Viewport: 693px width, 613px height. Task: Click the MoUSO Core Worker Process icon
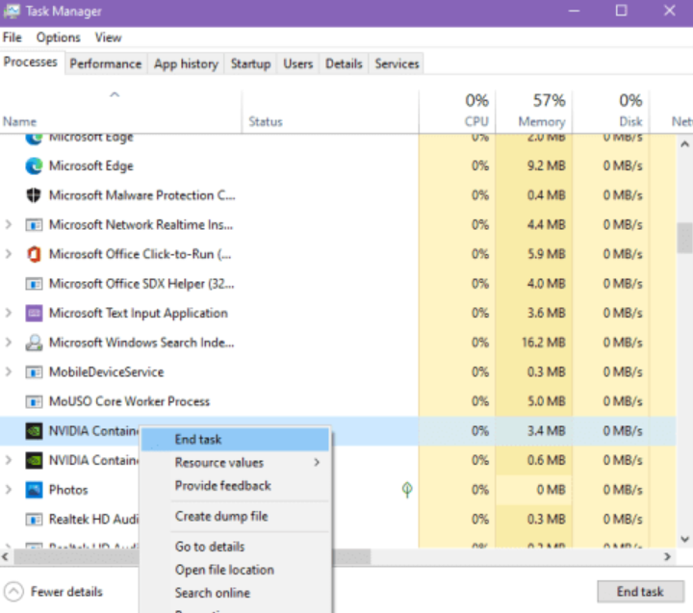[x=34, y=401]
